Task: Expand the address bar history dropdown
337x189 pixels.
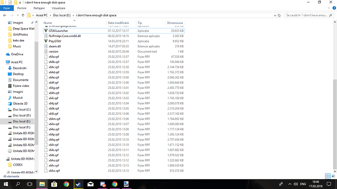Action: click(x=275, y=15)
